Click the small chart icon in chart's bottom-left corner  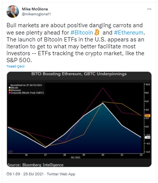pos(10,152)
